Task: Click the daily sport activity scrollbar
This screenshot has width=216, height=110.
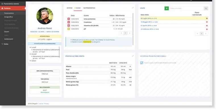Action: click(59, 52)
